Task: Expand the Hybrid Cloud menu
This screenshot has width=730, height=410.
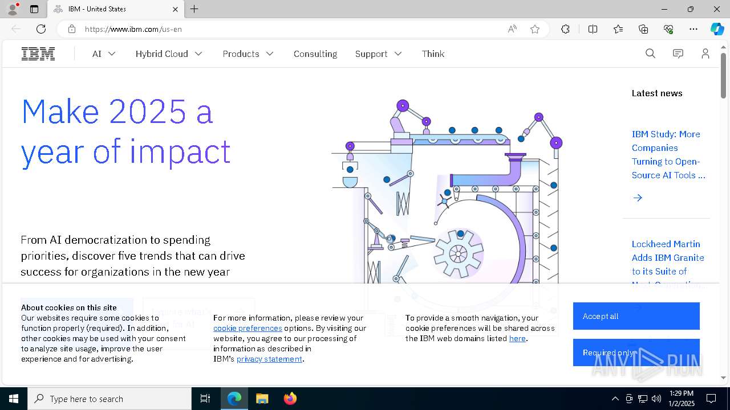Action: pyautogui.click(x=169, y=54)
